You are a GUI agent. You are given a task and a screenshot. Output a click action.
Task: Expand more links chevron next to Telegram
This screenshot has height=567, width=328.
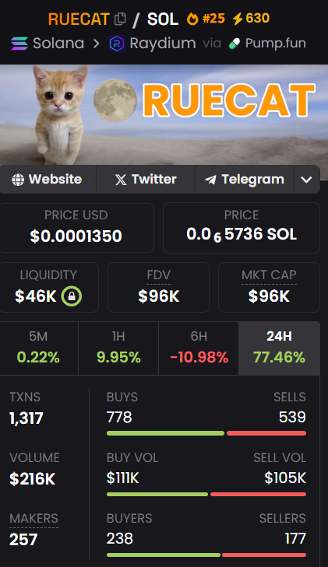click(307, 180)
